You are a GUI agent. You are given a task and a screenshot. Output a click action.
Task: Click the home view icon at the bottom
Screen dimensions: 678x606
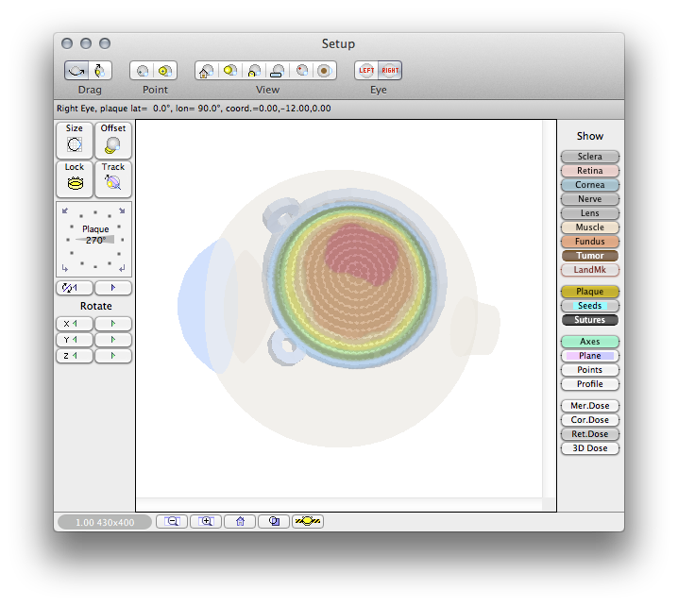point(240,521)
